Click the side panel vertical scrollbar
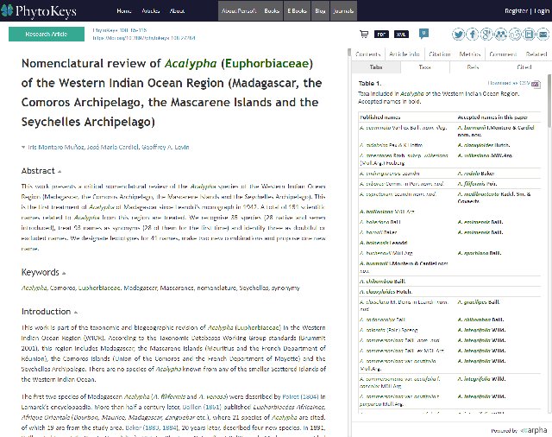 pos(549,101)
